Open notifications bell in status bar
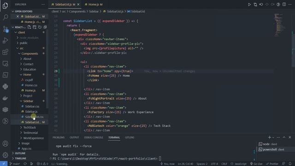This screenshot has width=295, height=166. coord(290,164)
